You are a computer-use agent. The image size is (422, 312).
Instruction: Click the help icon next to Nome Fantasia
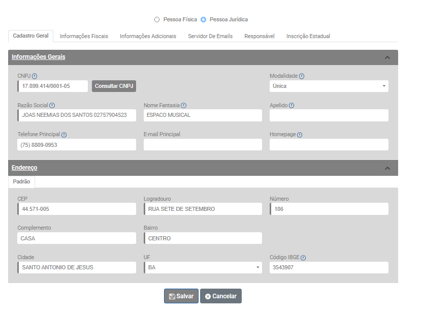(184, 106)
